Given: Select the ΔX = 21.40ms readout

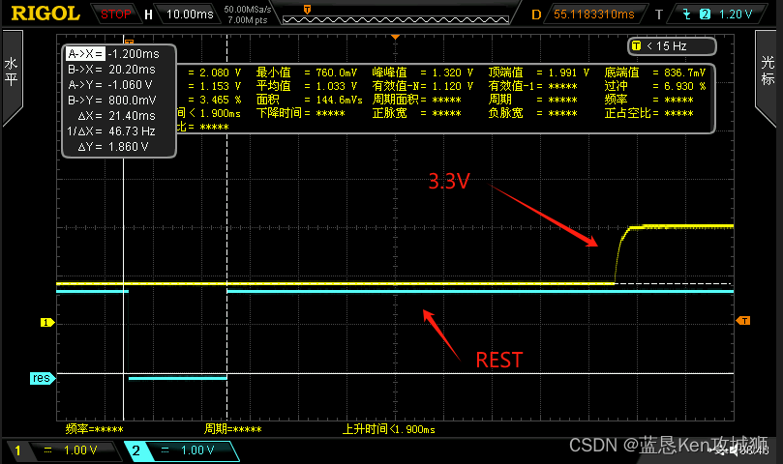Looking at the screenshot, I should (117, 116).
